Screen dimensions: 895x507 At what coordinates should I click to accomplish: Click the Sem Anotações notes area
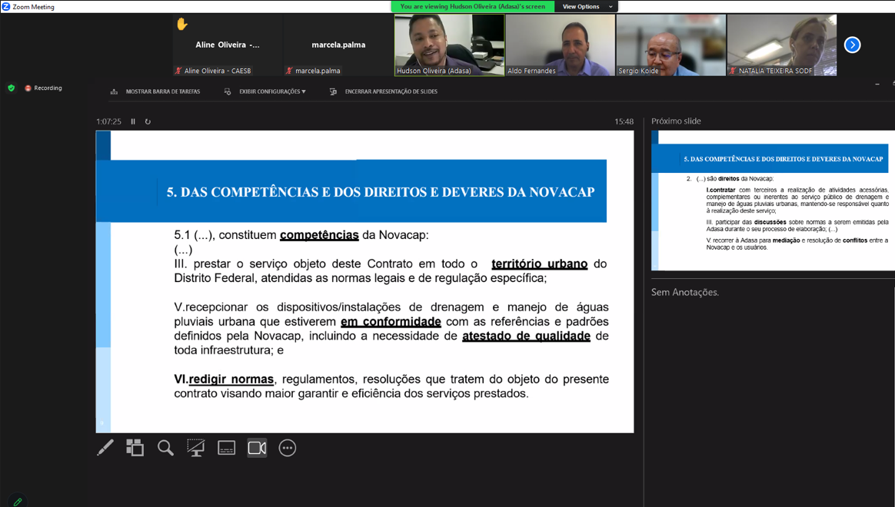click(685, 292)
